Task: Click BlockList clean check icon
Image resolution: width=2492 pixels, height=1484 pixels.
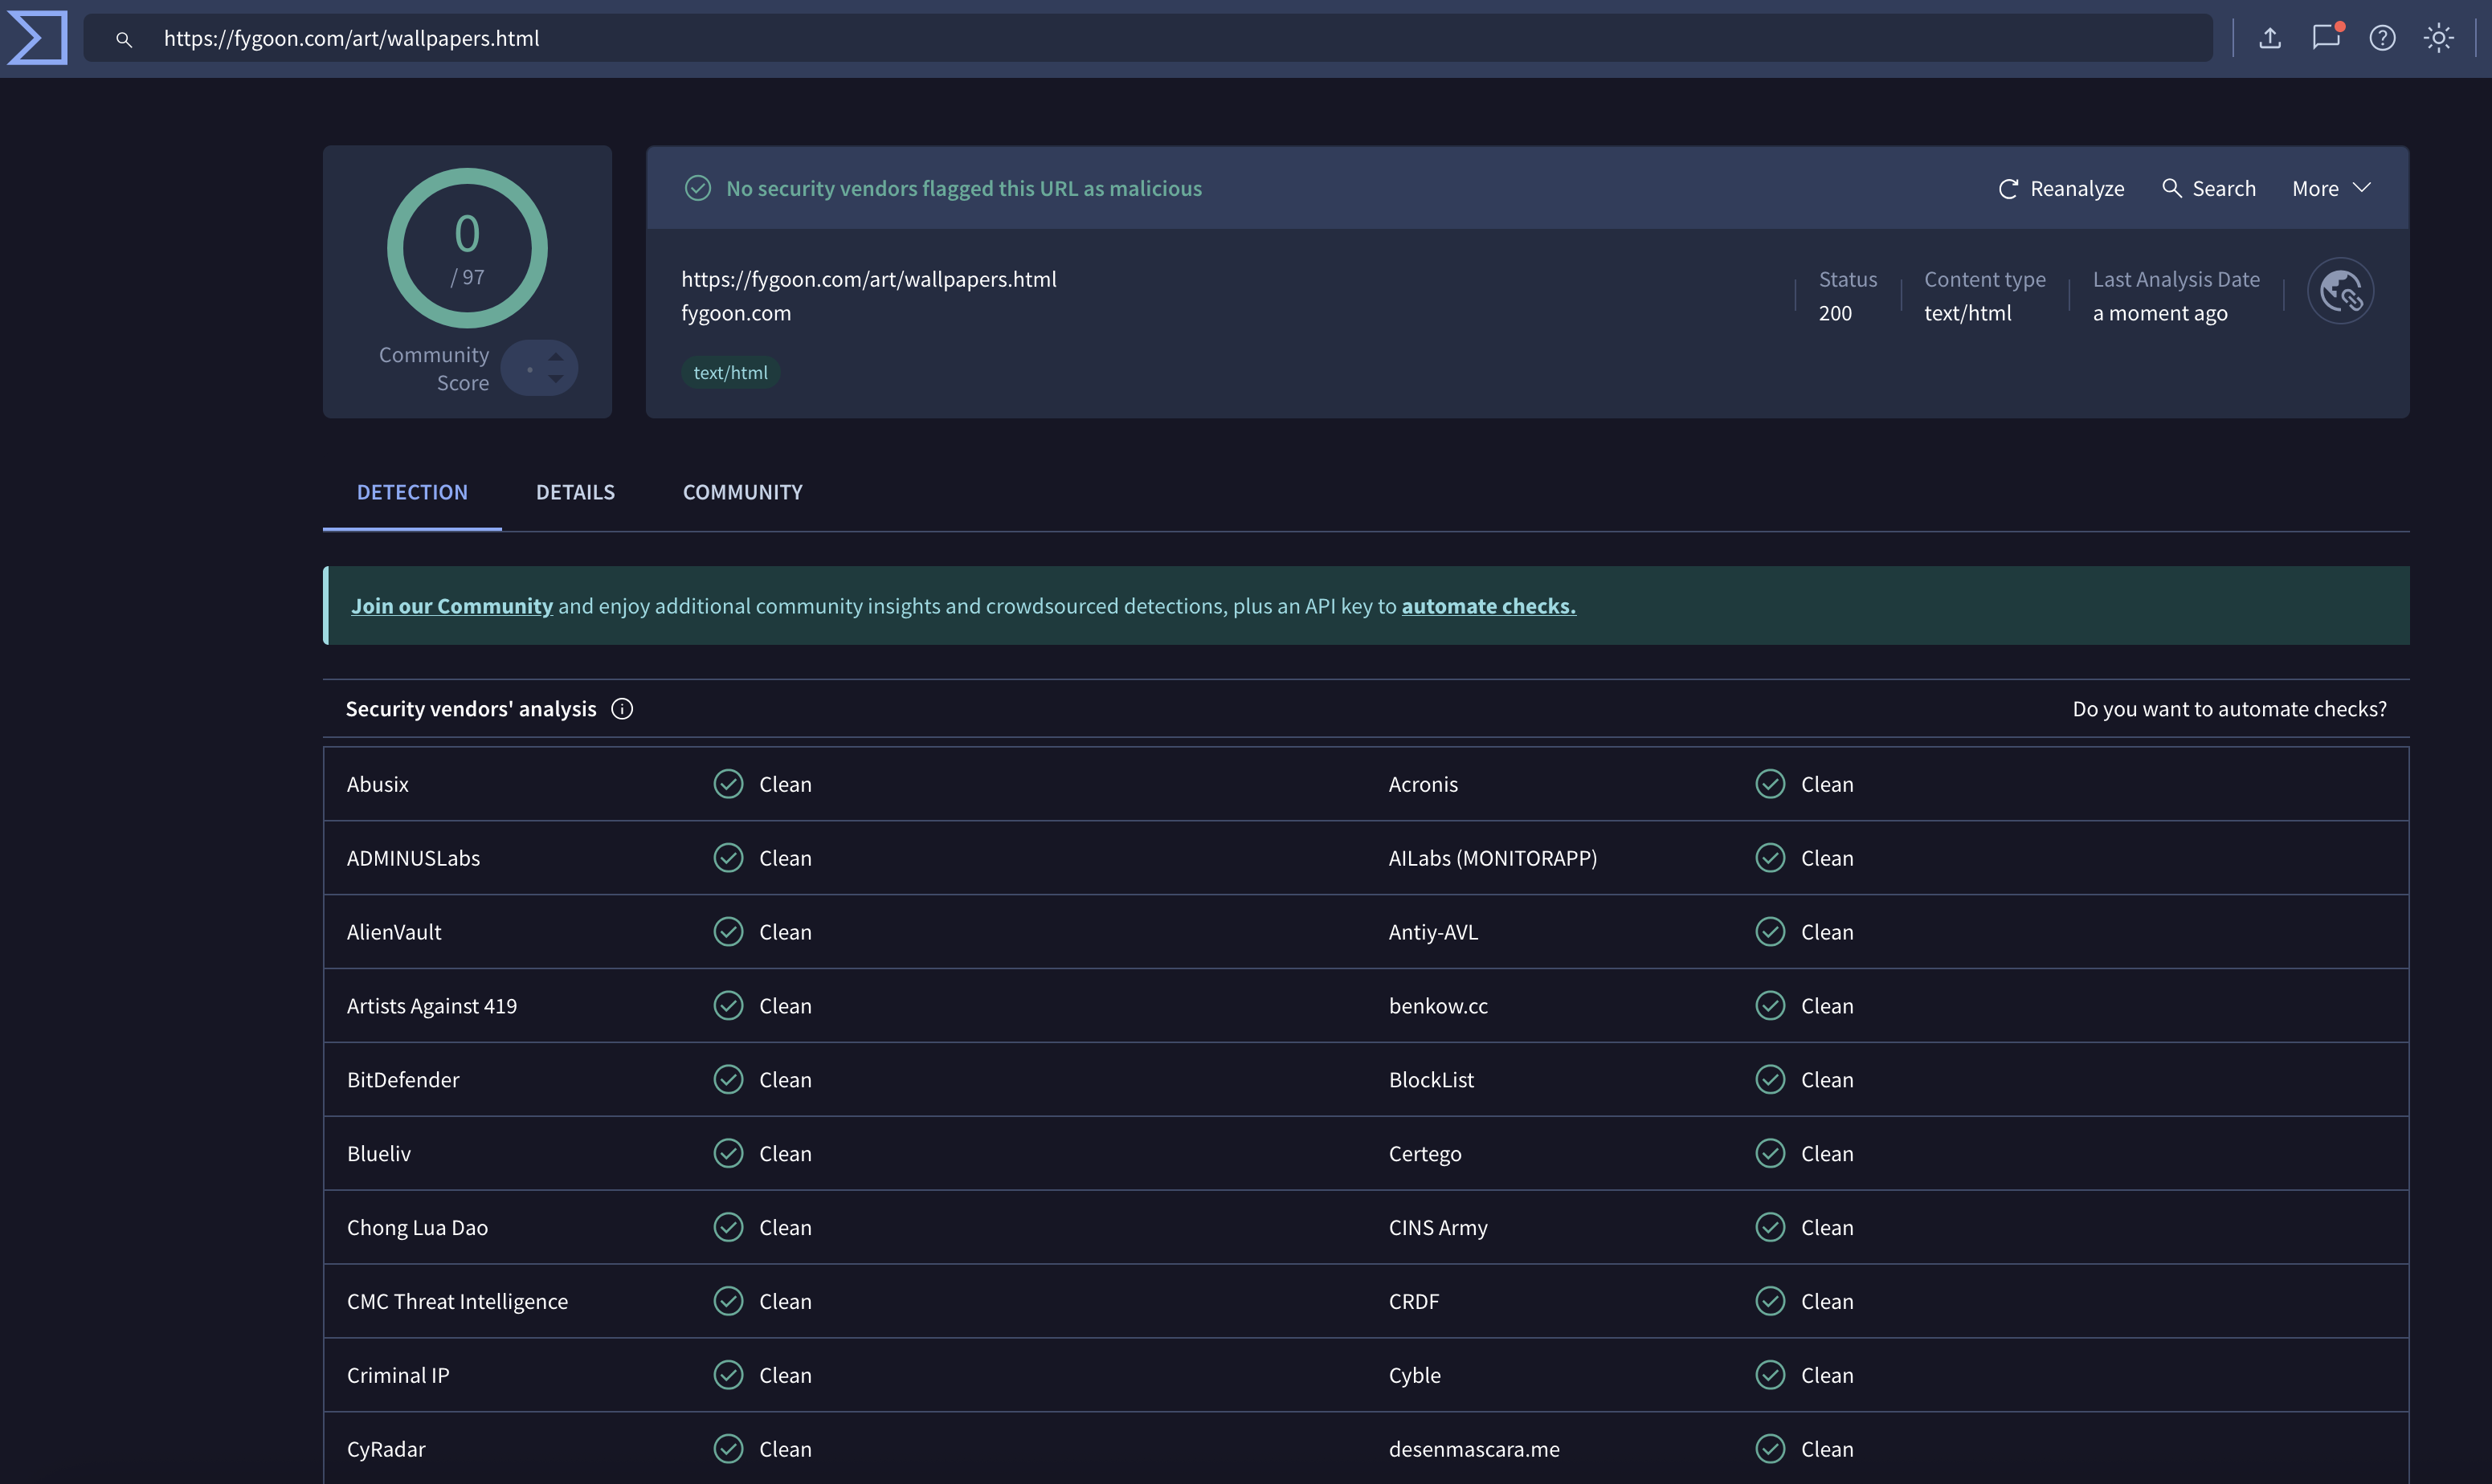Action: click(x=1770, y=1080)
